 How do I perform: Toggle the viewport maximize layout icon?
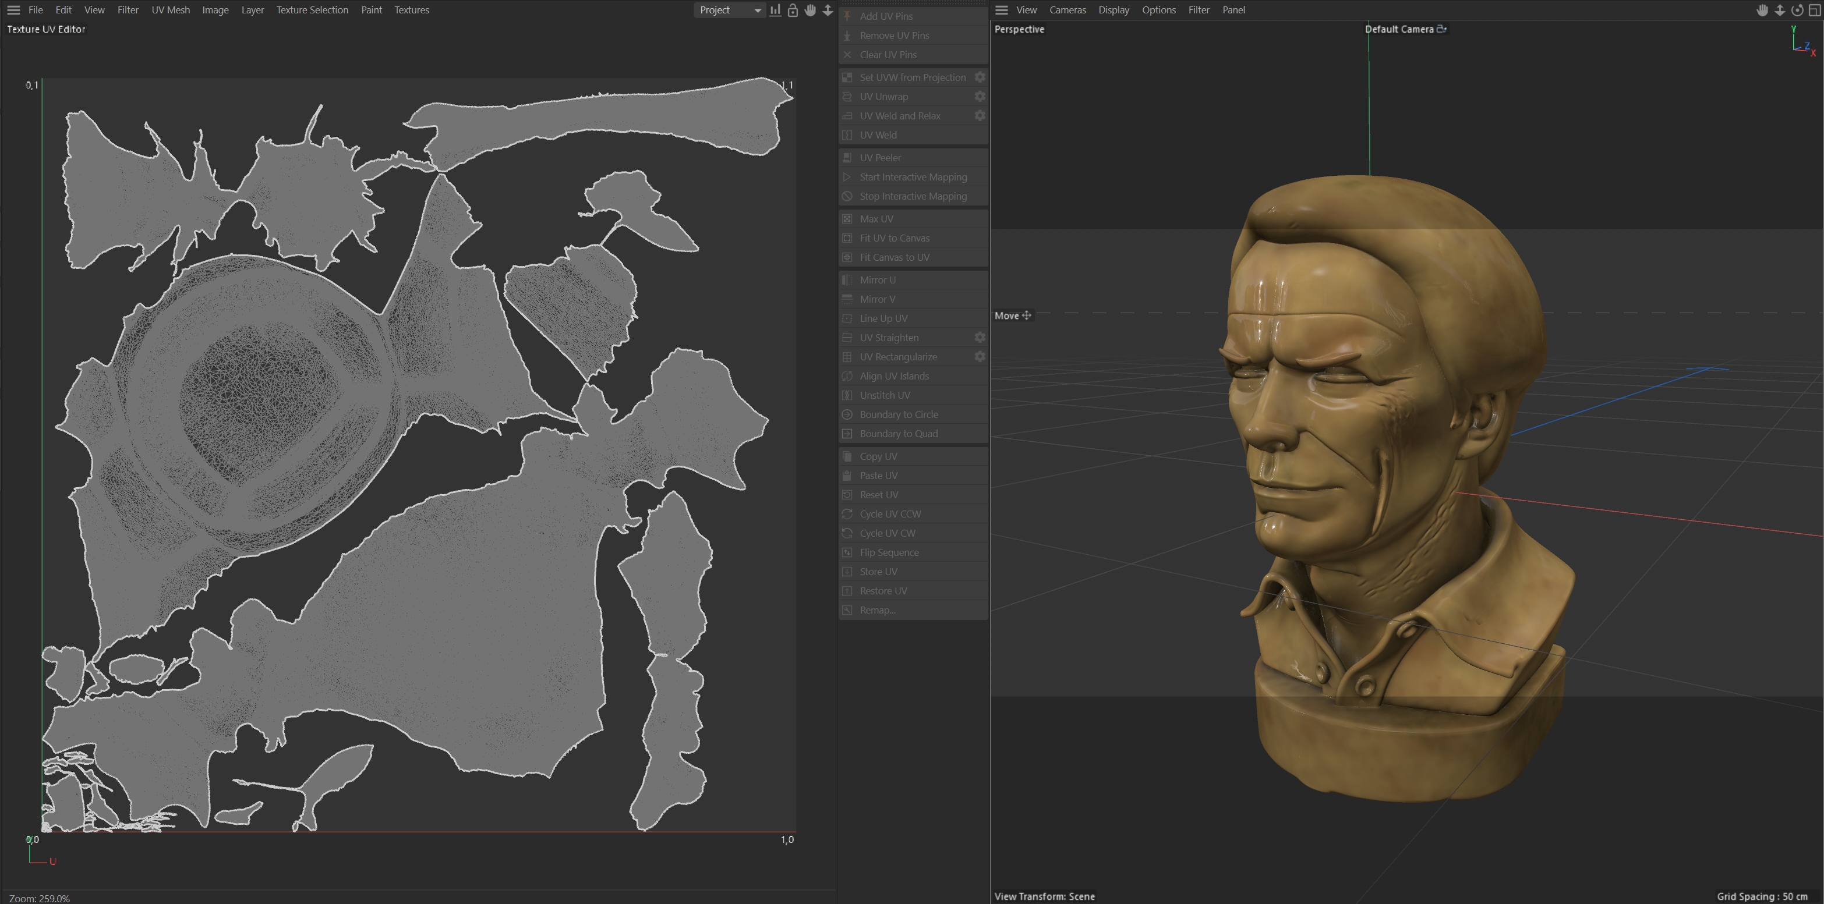(1815, 10)
